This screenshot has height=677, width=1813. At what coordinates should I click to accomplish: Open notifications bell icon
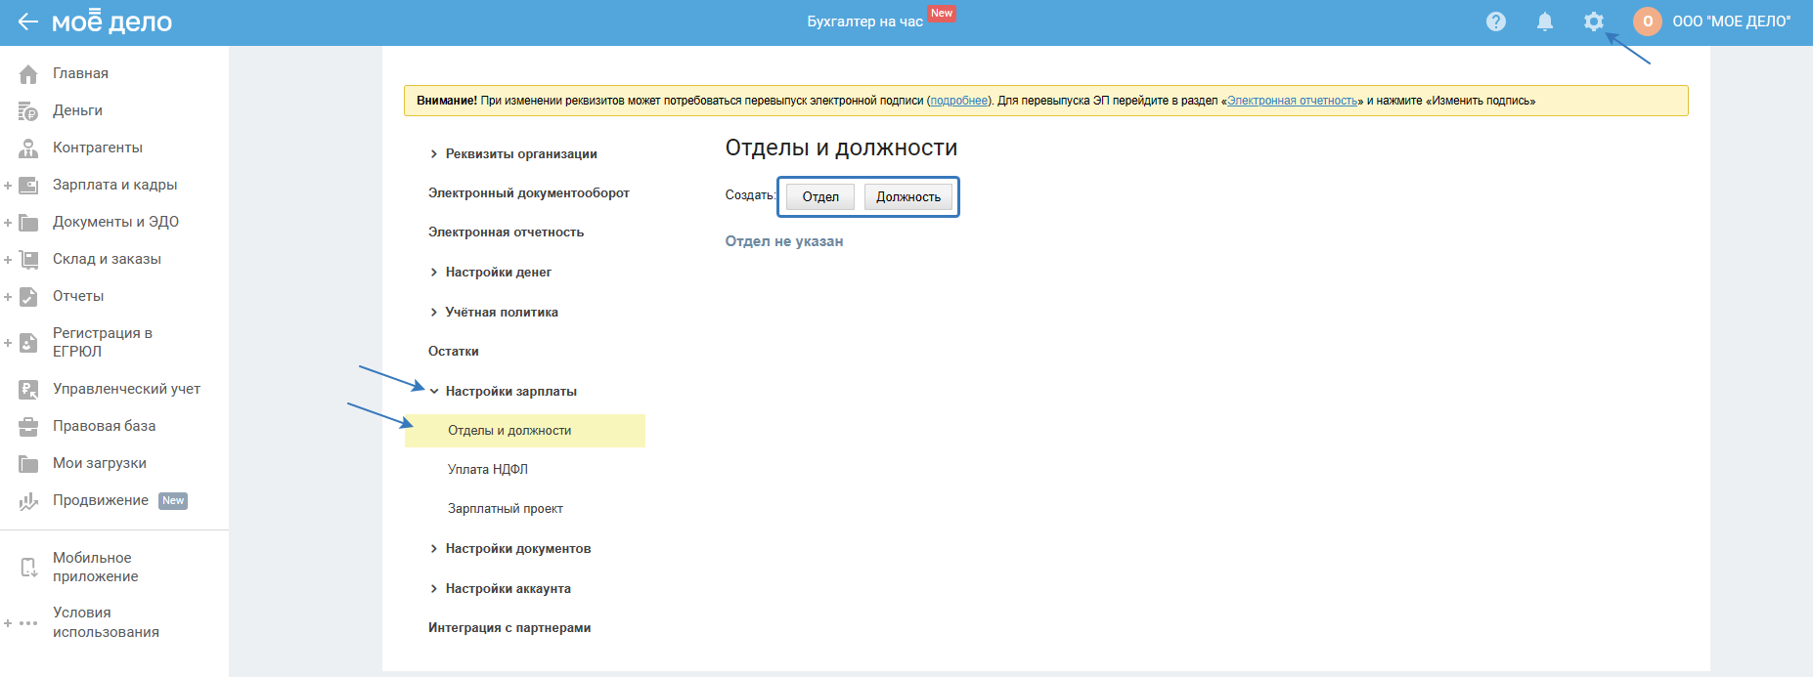tap(1545, 21)
